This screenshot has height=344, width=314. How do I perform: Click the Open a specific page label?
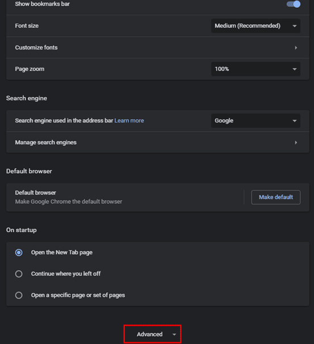[x=78, y=295]
